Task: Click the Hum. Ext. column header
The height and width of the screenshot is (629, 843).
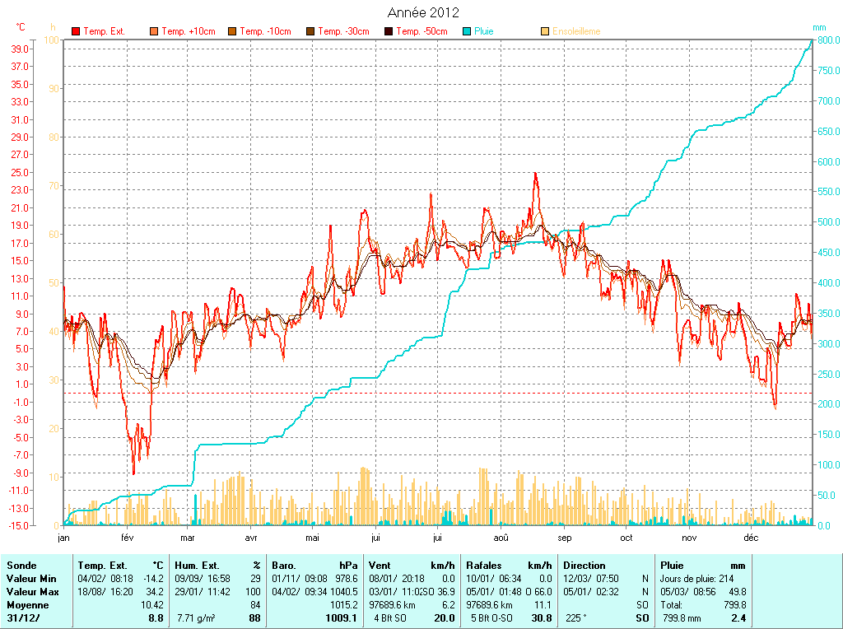Action: 217,566
